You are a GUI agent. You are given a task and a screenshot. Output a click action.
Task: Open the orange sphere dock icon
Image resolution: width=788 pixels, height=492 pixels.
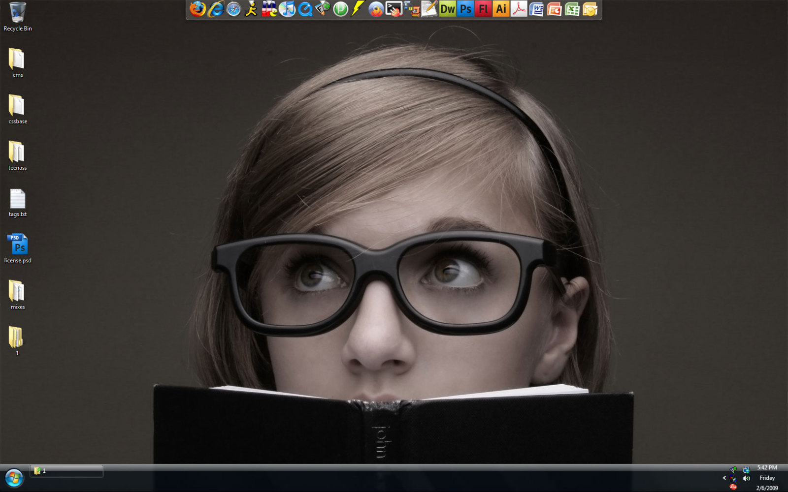click(376, 9)
